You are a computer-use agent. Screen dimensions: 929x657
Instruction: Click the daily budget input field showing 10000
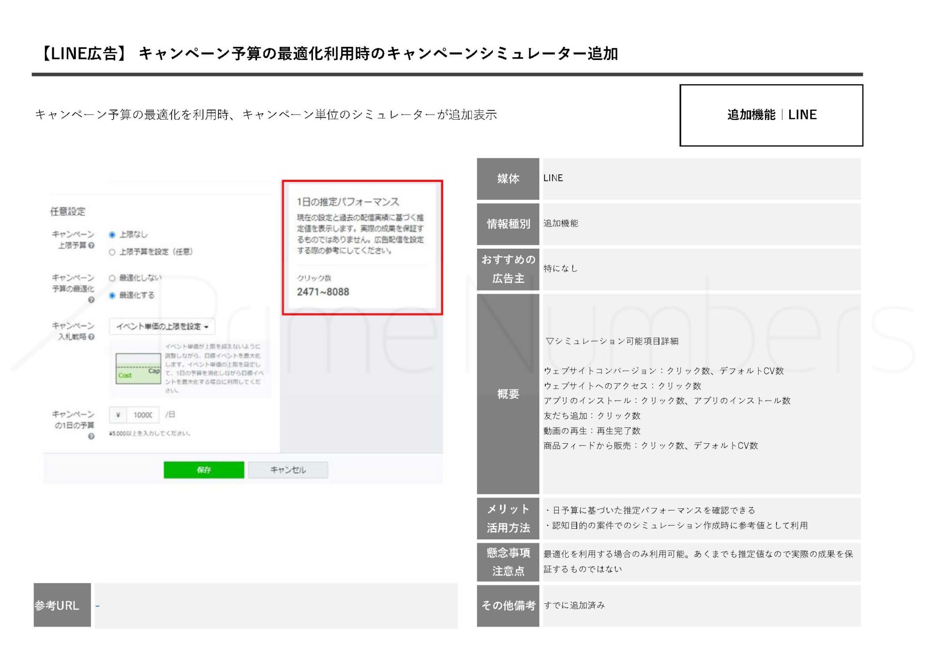pyautogui.click(x=143, y=415)
